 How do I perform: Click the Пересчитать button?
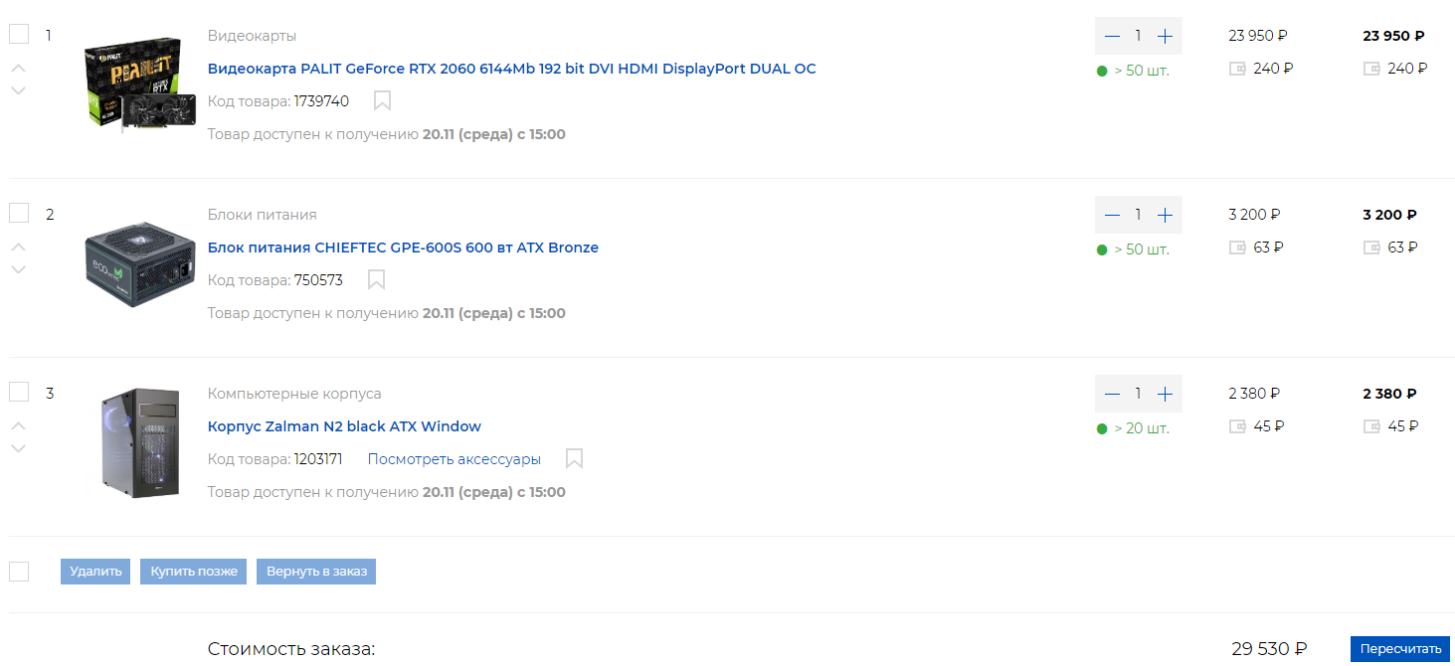tap(1399, 649)
